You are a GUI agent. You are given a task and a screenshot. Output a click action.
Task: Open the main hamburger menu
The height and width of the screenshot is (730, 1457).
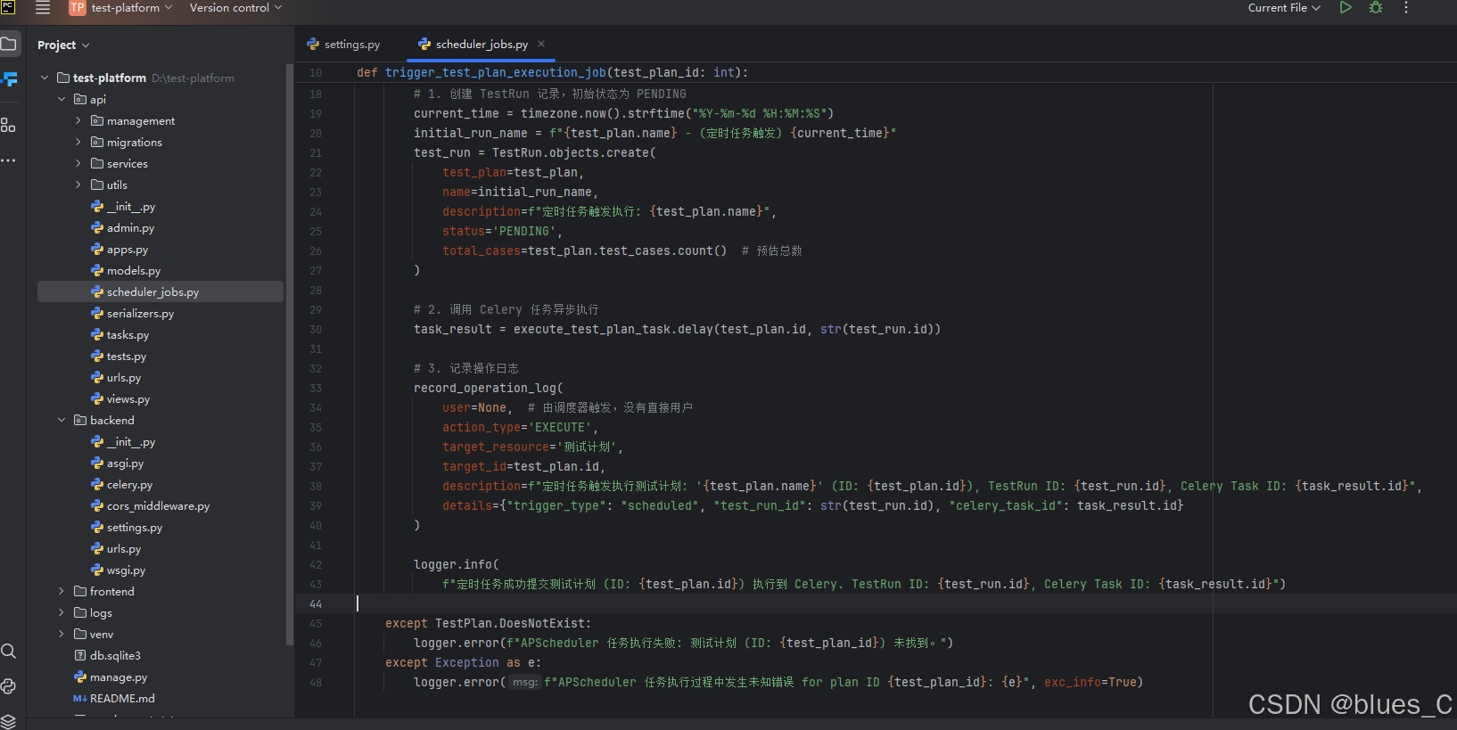(43, 8)
